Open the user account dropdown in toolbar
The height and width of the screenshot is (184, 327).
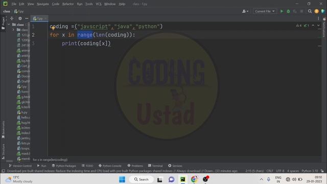pyautogui.click(x=245, y=11)
